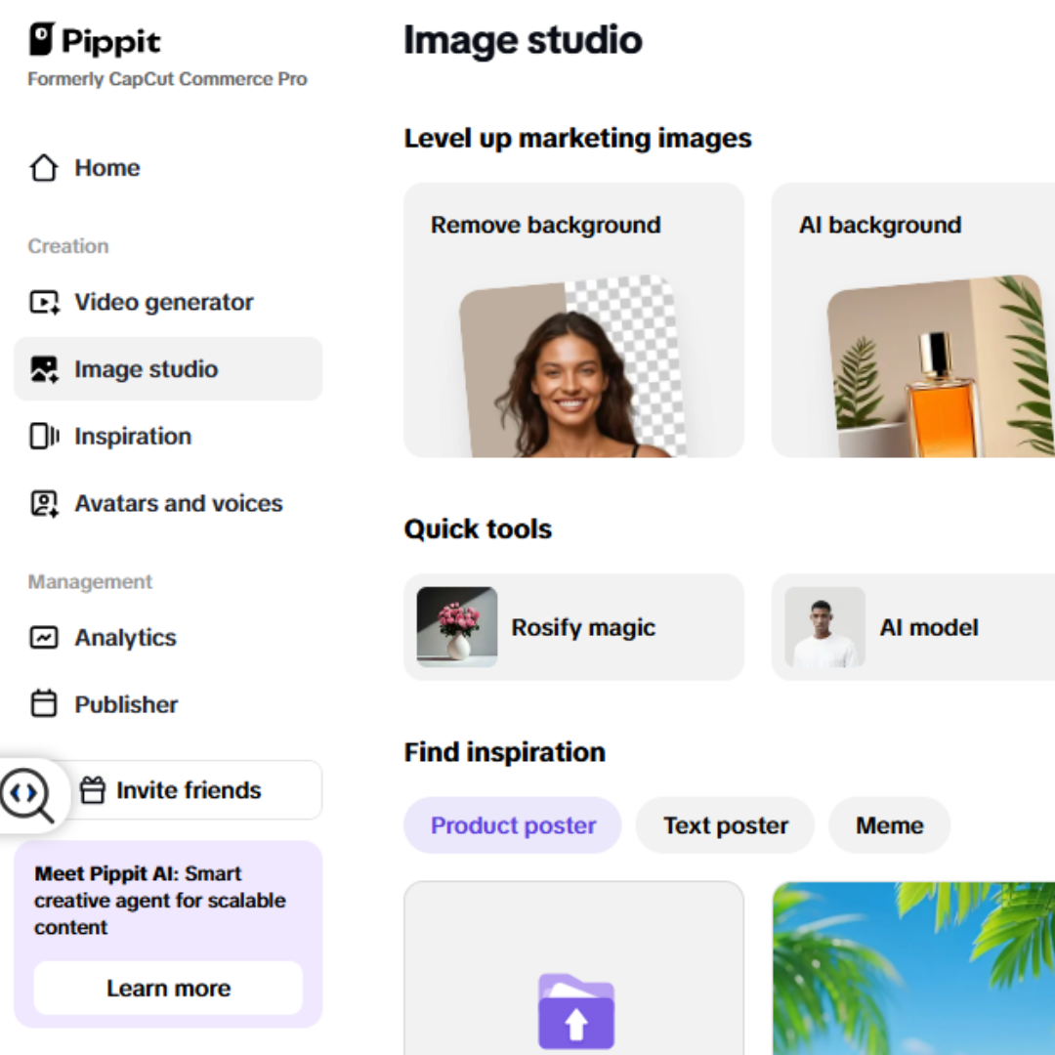The width and height of the screenshot is (1055, 1055).
Task: Click the Image studio page heading
Action: point(523,40)
